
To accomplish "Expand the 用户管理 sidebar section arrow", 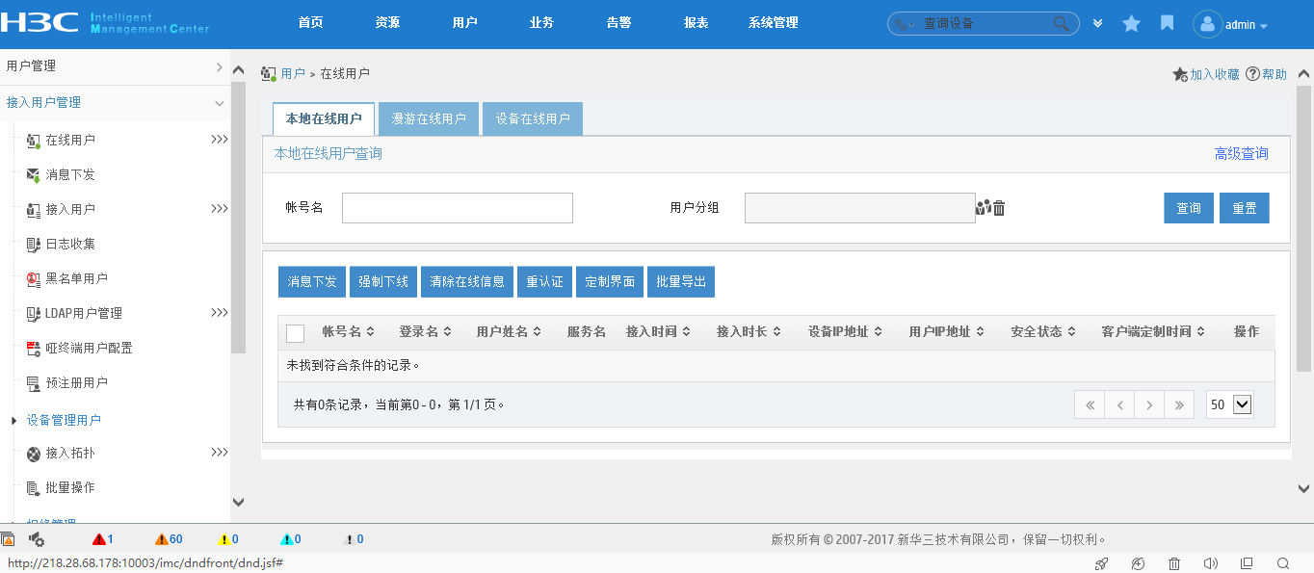I will 220,66.
